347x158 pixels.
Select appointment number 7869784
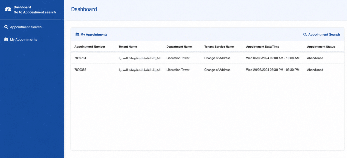click(x=80, y=58)
